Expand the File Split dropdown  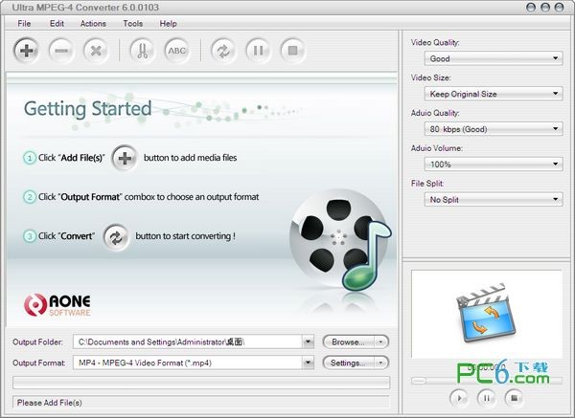pyautogui.click(x=494, y=200)
